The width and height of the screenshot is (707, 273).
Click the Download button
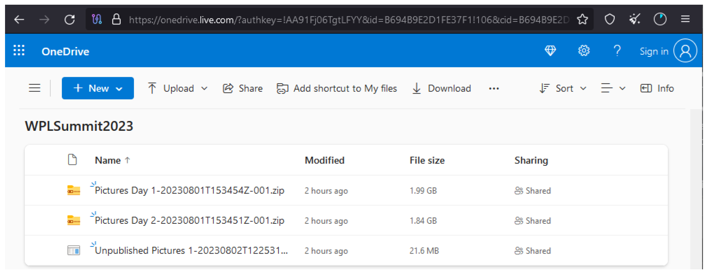(442, 88)
